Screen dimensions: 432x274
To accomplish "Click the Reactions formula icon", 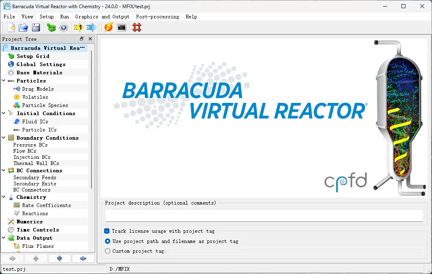I will pos(17,213).
